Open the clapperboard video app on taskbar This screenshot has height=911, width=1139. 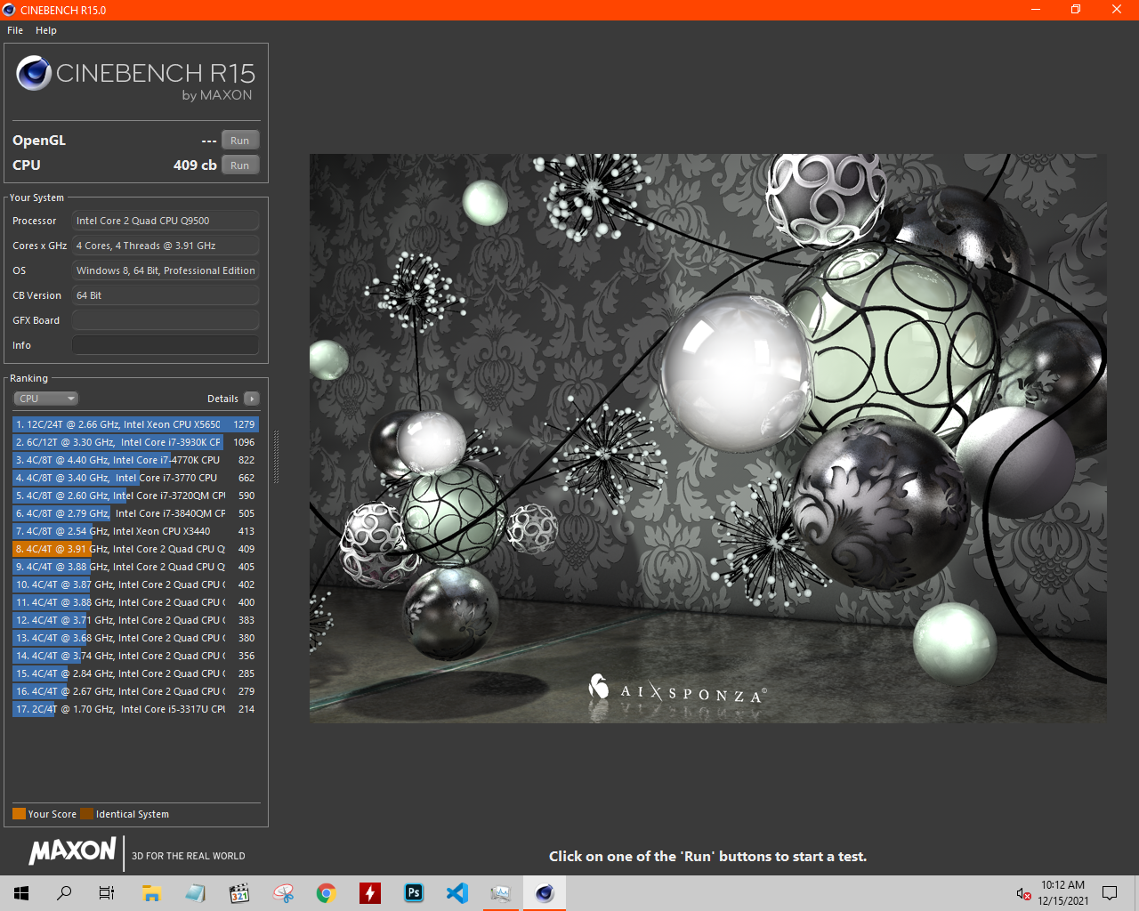(x=238, y=893)
